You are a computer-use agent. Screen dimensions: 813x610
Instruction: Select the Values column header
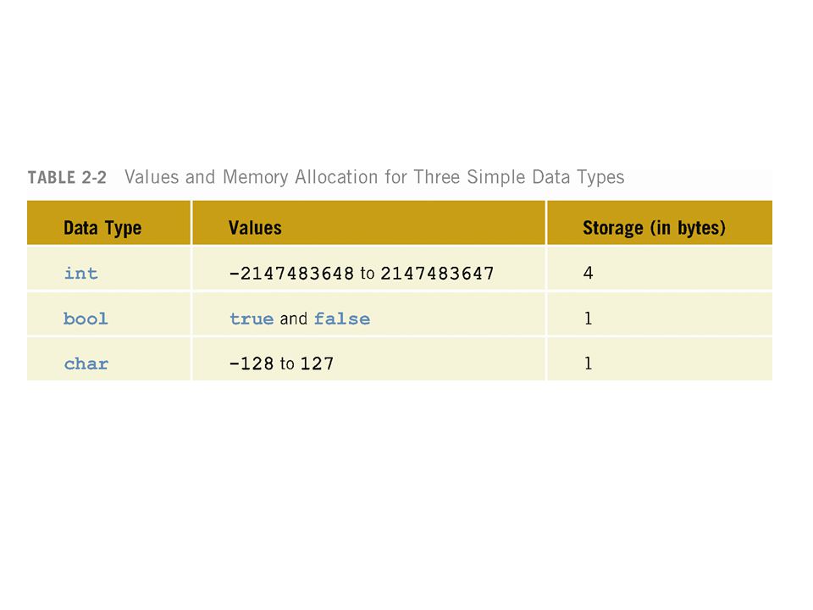(x=255, y=228)
